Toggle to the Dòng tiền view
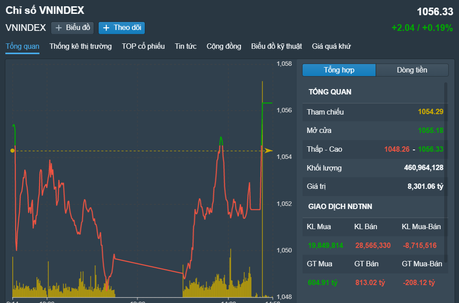 412,70
